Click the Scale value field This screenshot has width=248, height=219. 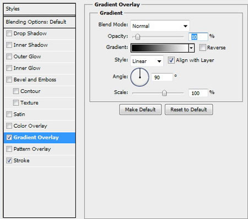click(x=198, y=93)
